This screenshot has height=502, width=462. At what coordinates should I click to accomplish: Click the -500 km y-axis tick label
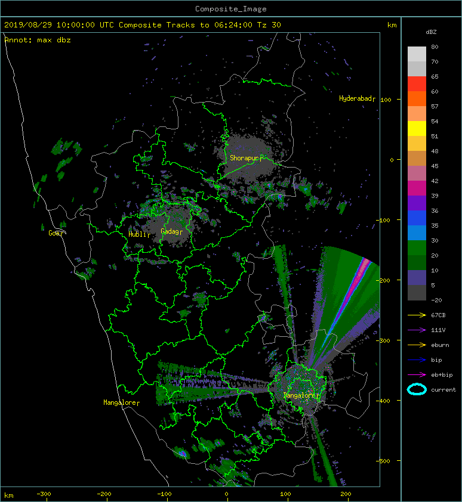tap(383, 461)
